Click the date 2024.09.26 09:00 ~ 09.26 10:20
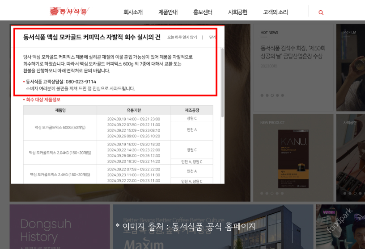Image resolution: width=365 pixels, height=249 pixels. tap(134, 136)
